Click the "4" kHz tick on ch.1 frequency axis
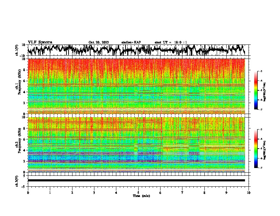The image size is (280, 216). [x=25, y=92]
